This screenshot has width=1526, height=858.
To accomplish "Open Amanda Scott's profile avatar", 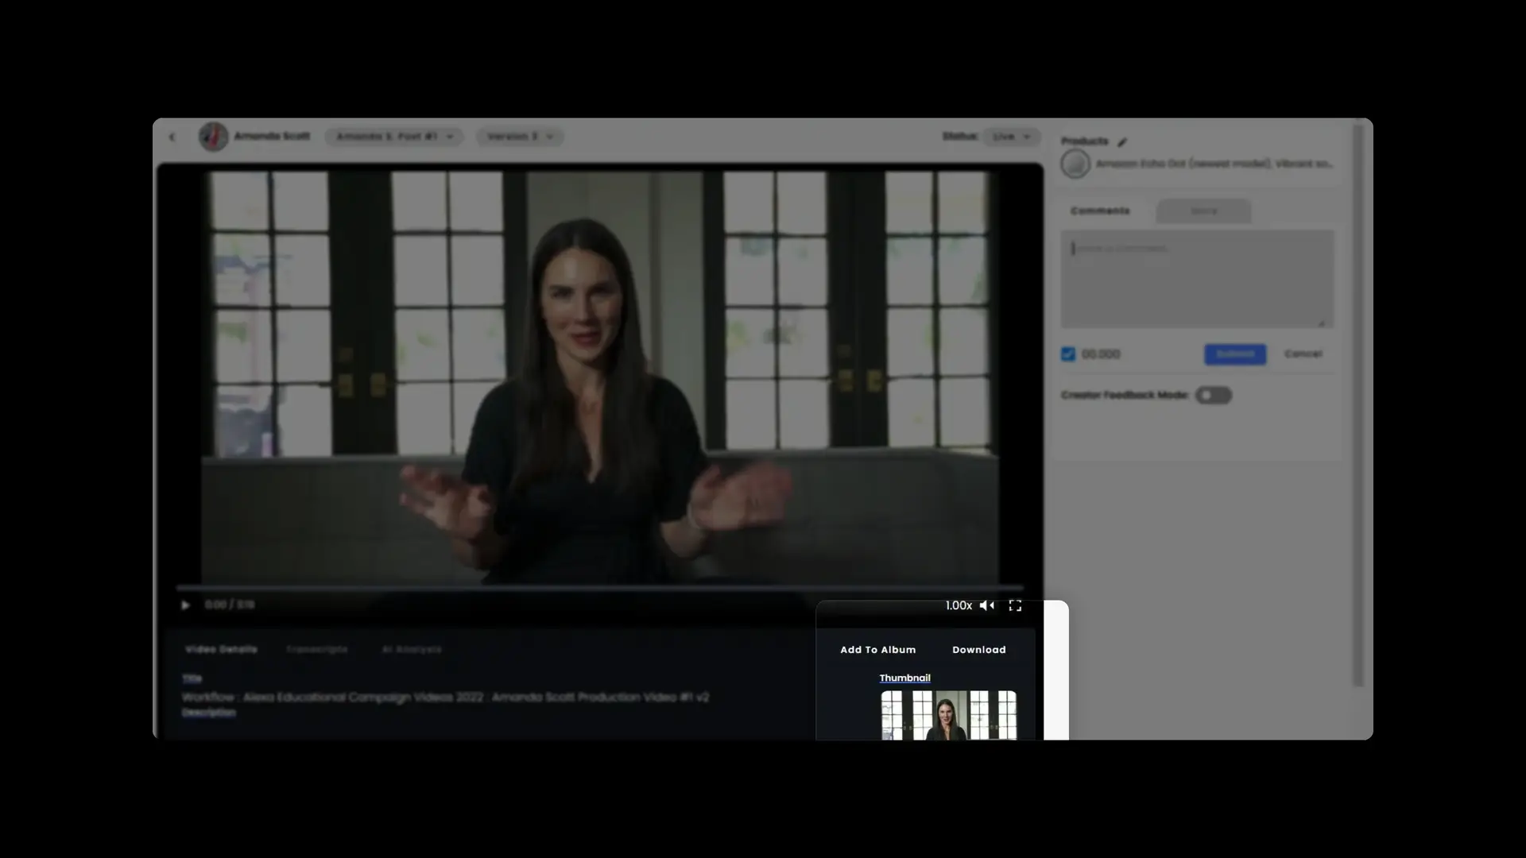I will coord(213,136).
